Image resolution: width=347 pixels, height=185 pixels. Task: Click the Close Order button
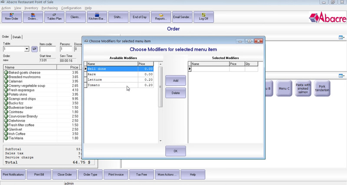tap(65, 175)
